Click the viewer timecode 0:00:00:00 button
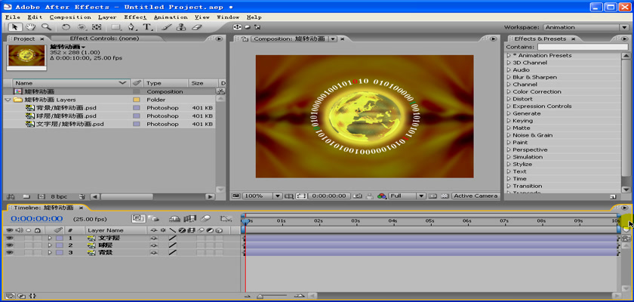 [x=329, y=196]
